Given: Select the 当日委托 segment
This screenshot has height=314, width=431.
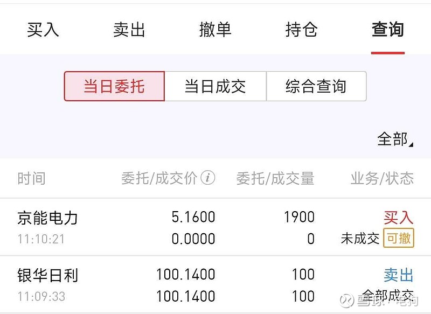Looking at the screenshot, I should click(x=114, y=86).
